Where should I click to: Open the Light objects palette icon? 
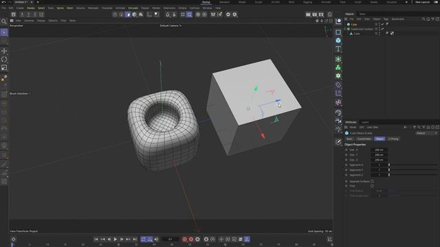pos(338,129)
